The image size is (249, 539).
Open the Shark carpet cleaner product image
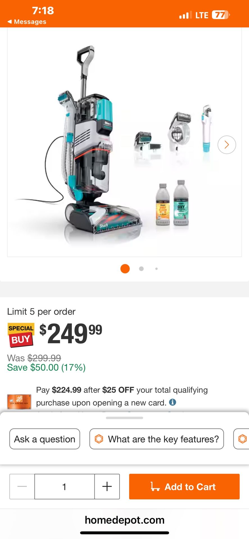pos(124,142)
